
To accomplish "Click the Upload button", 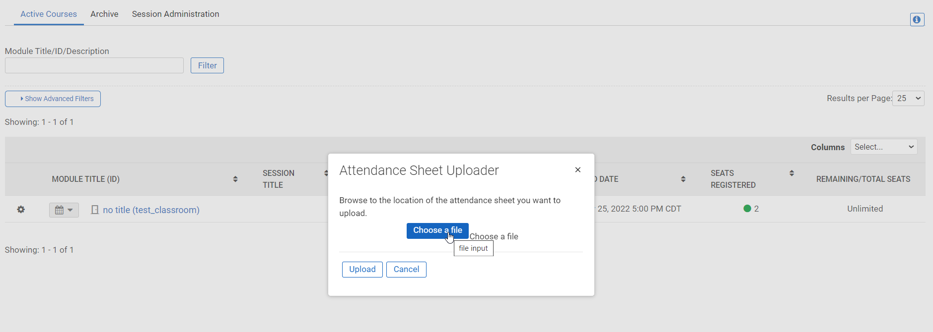I will click(x=362, y=269).
